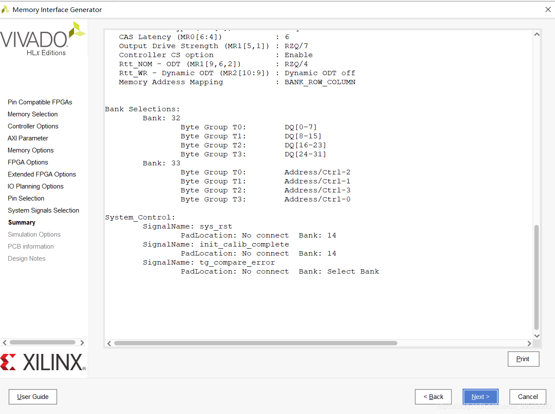
Task: Click the 'CAS Latency (MR0[6:4])' line
Action: [x=204, y=37]
